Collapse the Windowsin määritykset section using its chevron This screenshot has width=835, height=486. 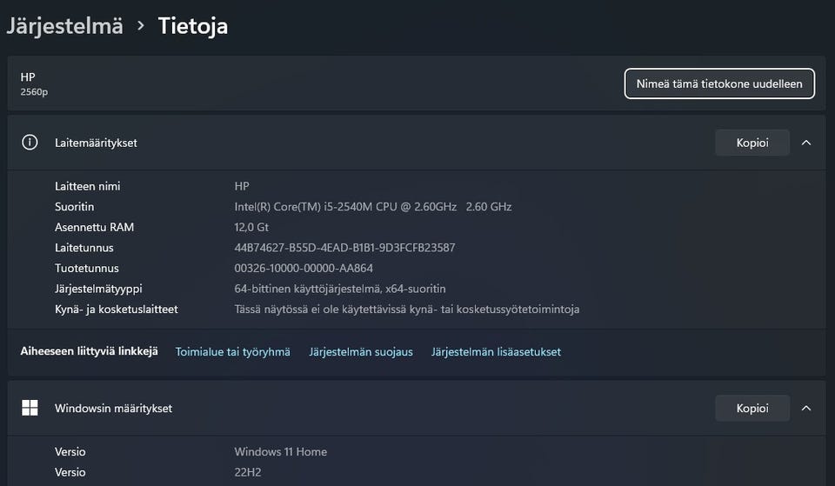click(x=806, y=408)
